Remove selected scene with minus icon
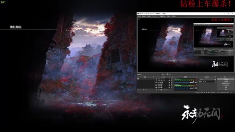Viewport: 235px width, 132px height. [140, 90]
